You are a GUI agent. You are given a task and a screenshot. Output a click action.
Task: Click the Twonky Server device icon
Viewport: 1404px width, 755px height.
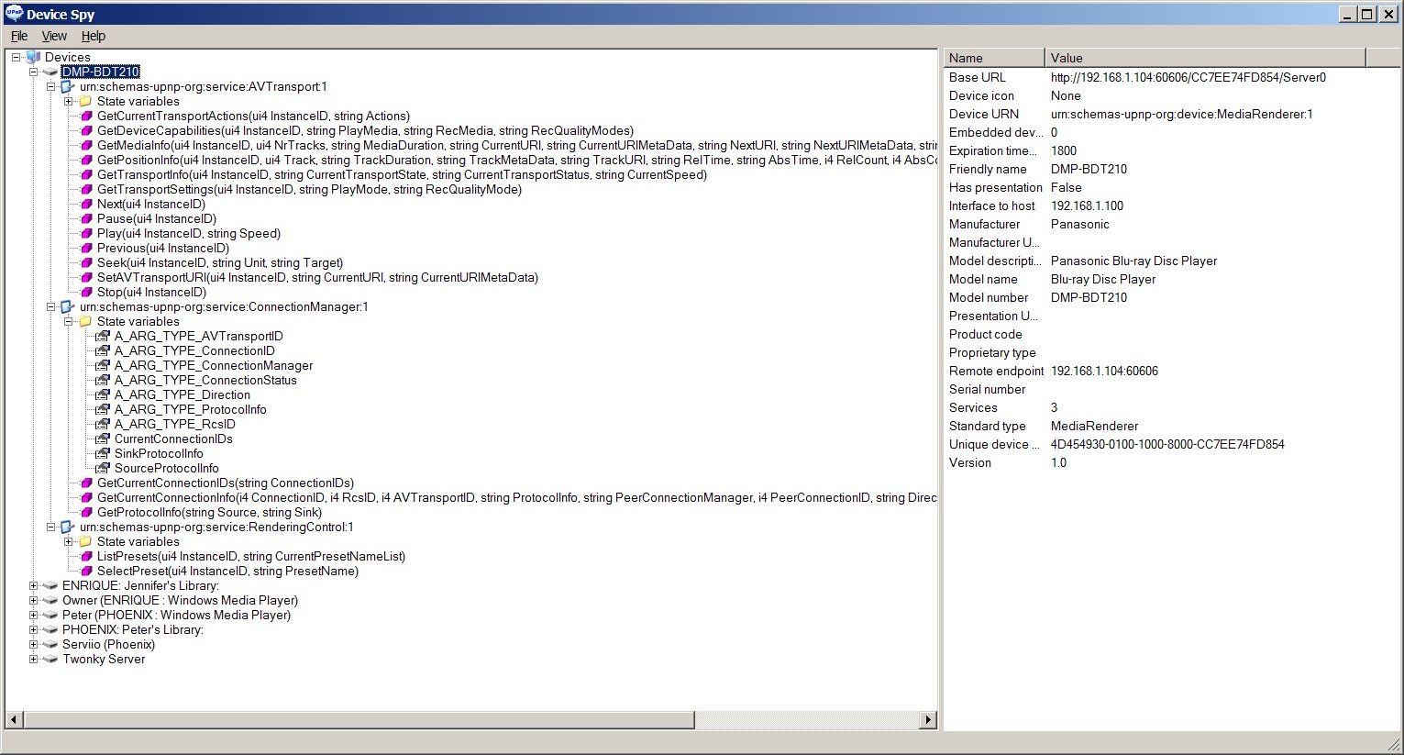pyautogui.click(x=50, y=660)
